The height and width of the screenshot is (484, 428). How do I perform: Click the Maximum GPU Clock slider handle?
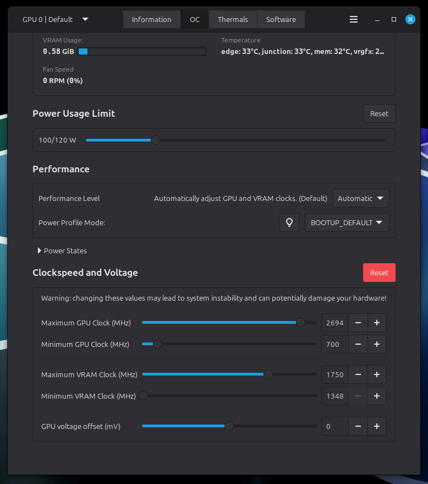(300, 323)
